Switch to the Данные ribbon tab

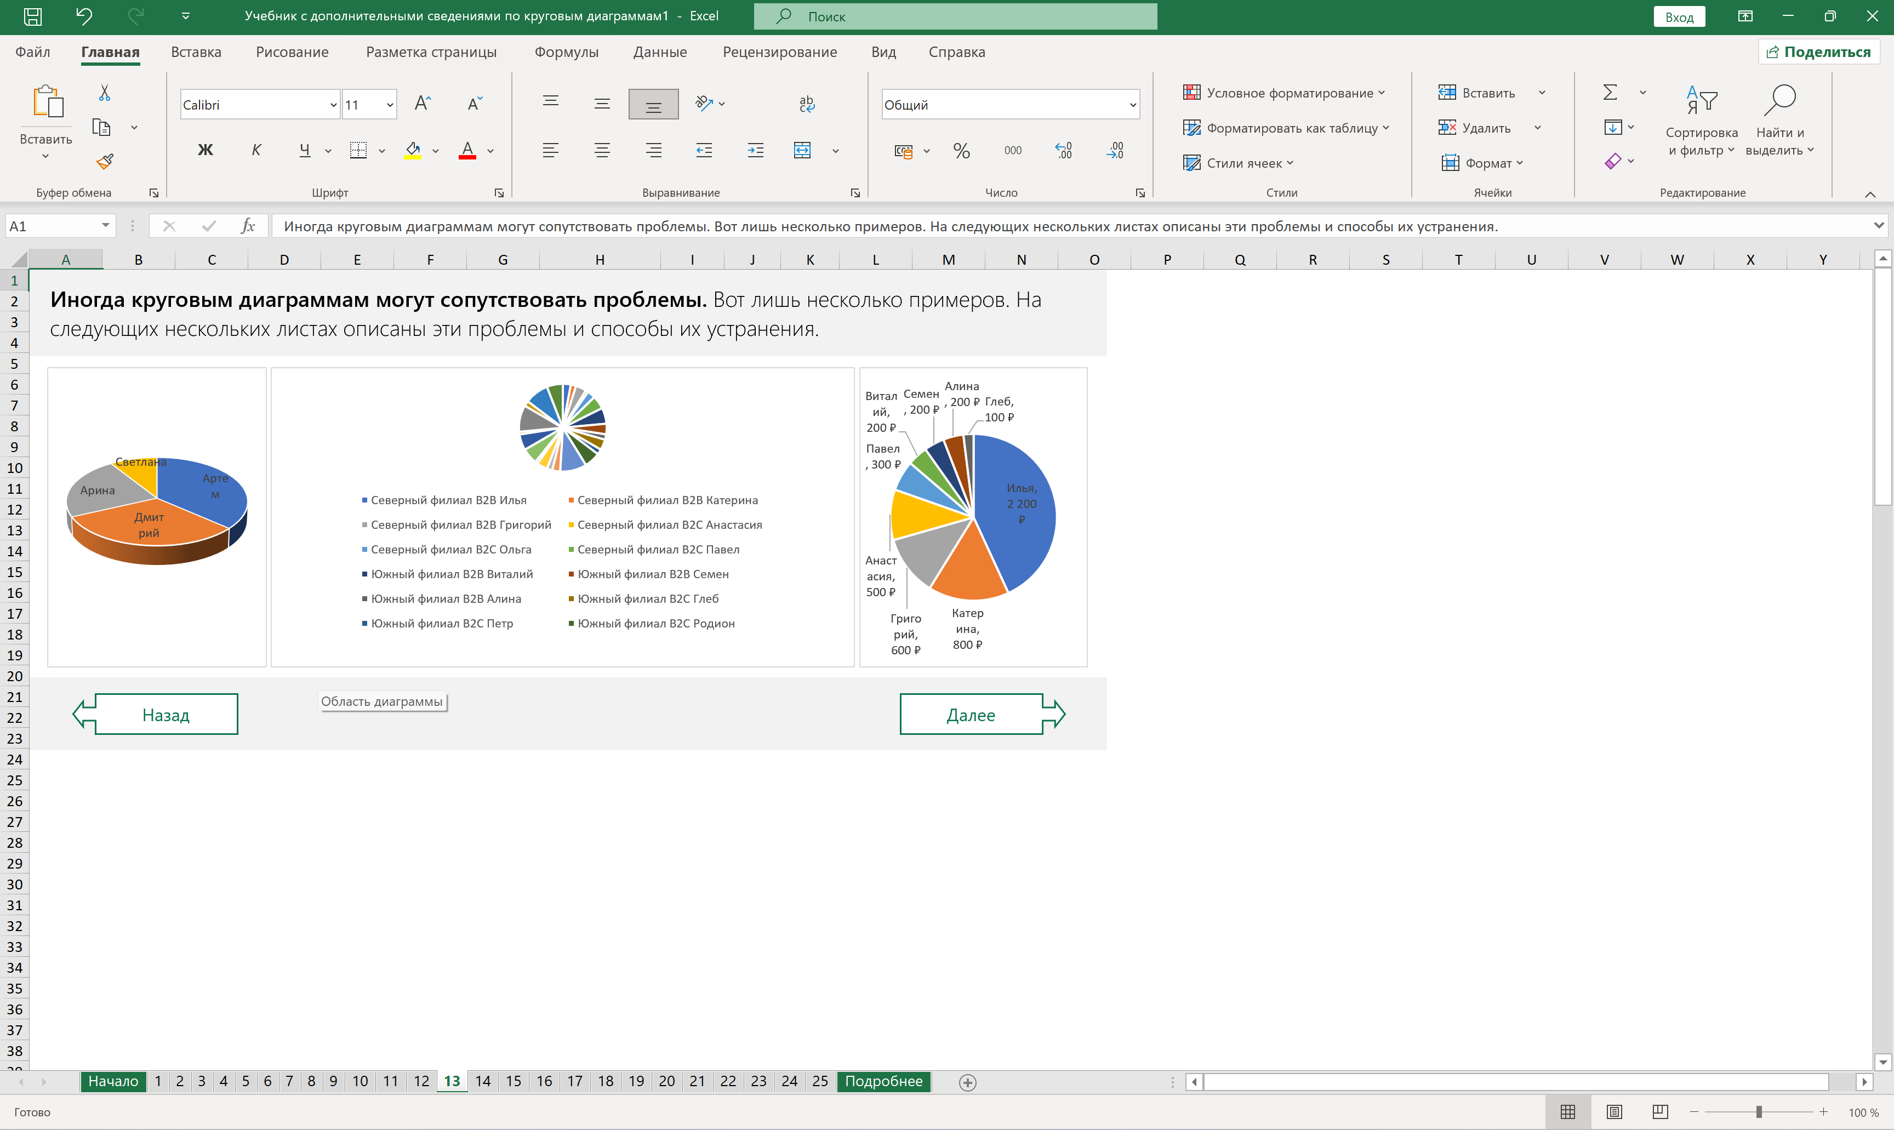pyautogui.click(x=660, y=52)
